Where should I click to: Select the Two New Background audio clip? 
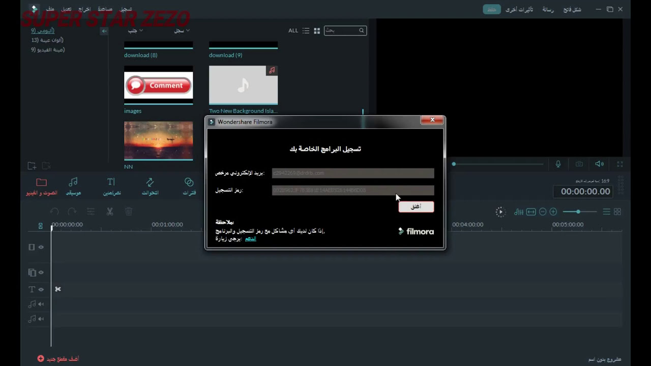[x=243, y=85]
